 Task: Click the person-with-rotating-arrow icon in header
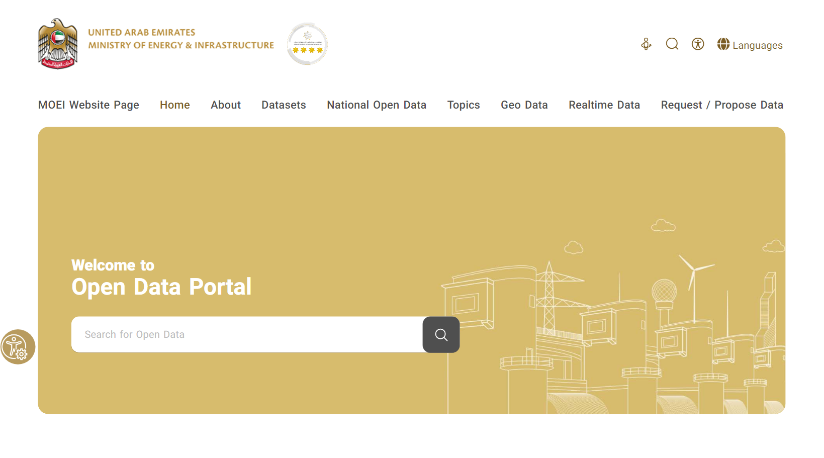click(646, 44)
